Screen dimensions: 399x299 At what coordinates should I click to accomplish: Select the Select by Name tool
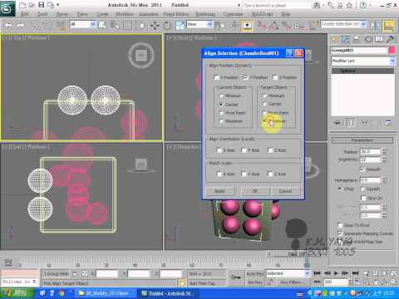pos(115,26)
